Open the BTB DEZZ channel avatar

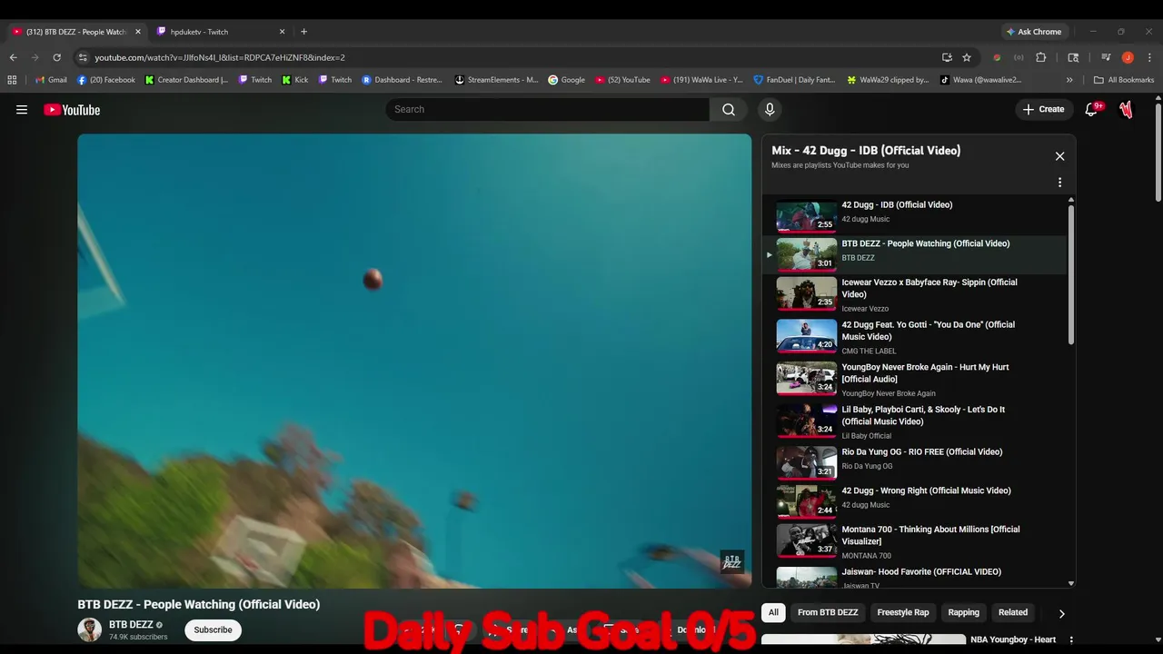pos(90,629)
